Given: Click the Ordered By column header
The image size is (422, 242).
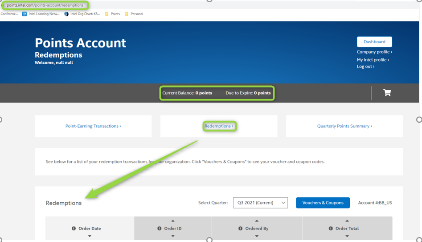Looking at the screenshot, I should (257, 228).
